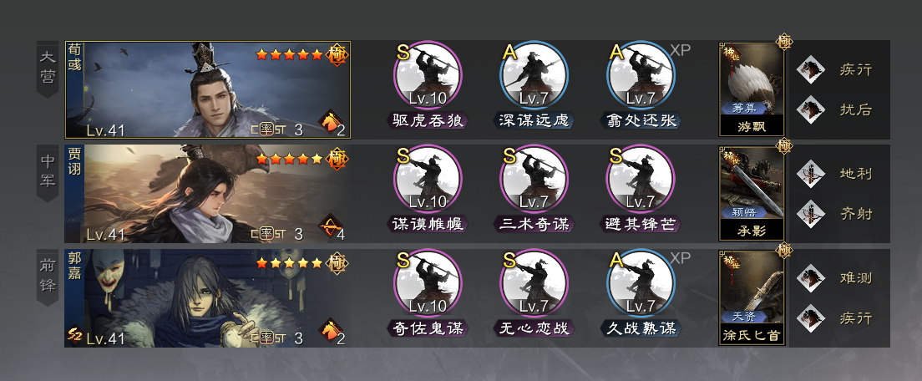Select the 荀彧 general portrait card
Viewport: 922px width, 381px height.
[208, 90]
